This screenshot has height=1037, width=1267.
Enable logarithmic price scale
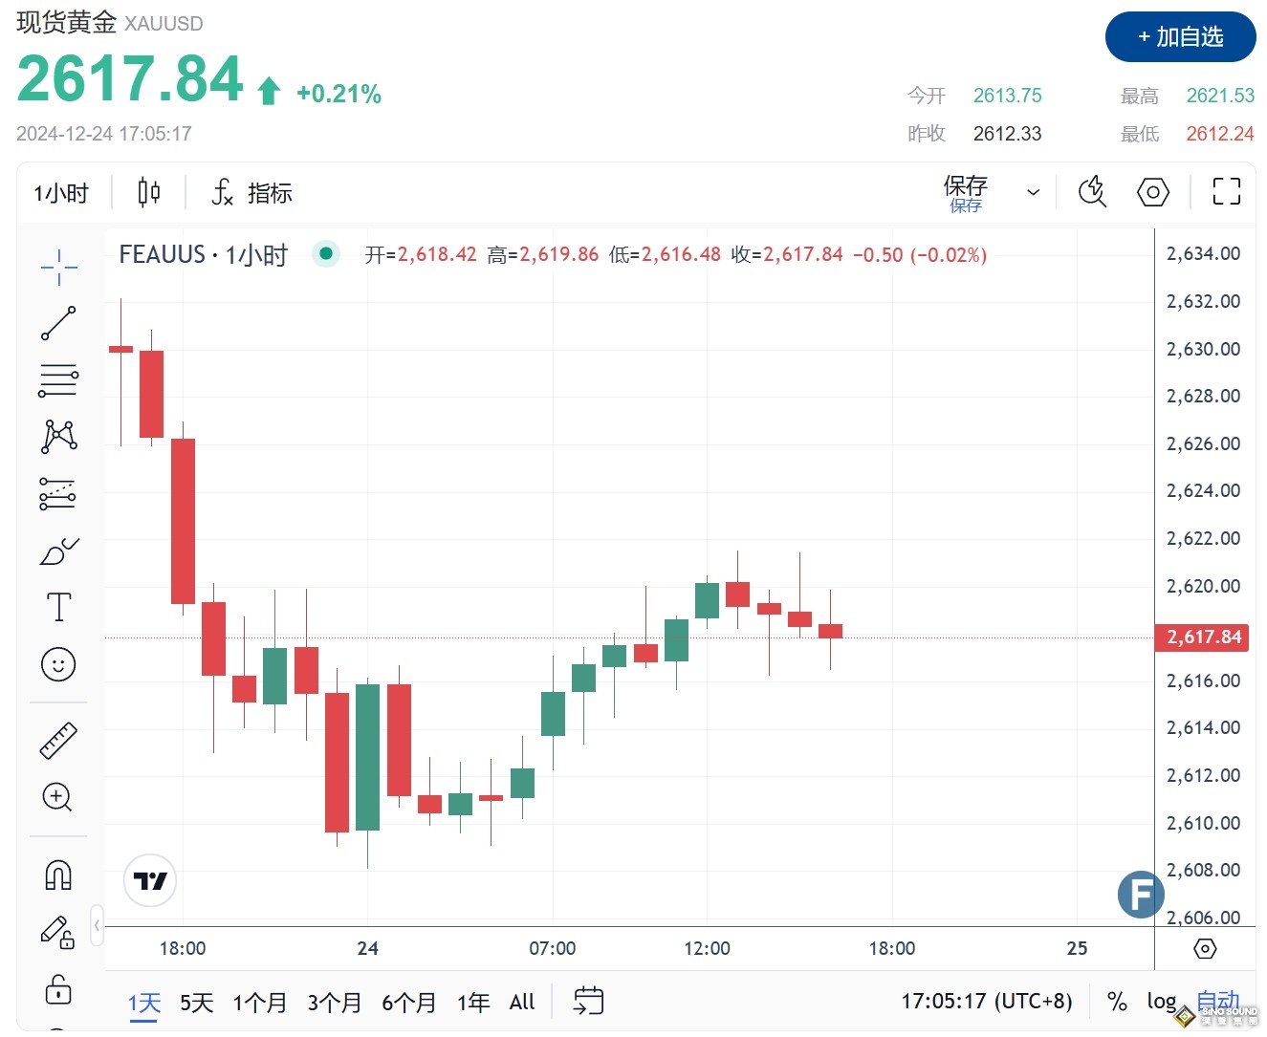pos(1161,1001)
